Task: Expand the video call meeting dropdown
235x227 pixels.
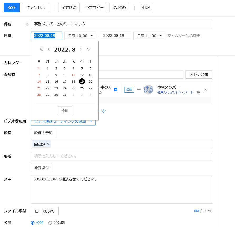Action: point(91,122)
